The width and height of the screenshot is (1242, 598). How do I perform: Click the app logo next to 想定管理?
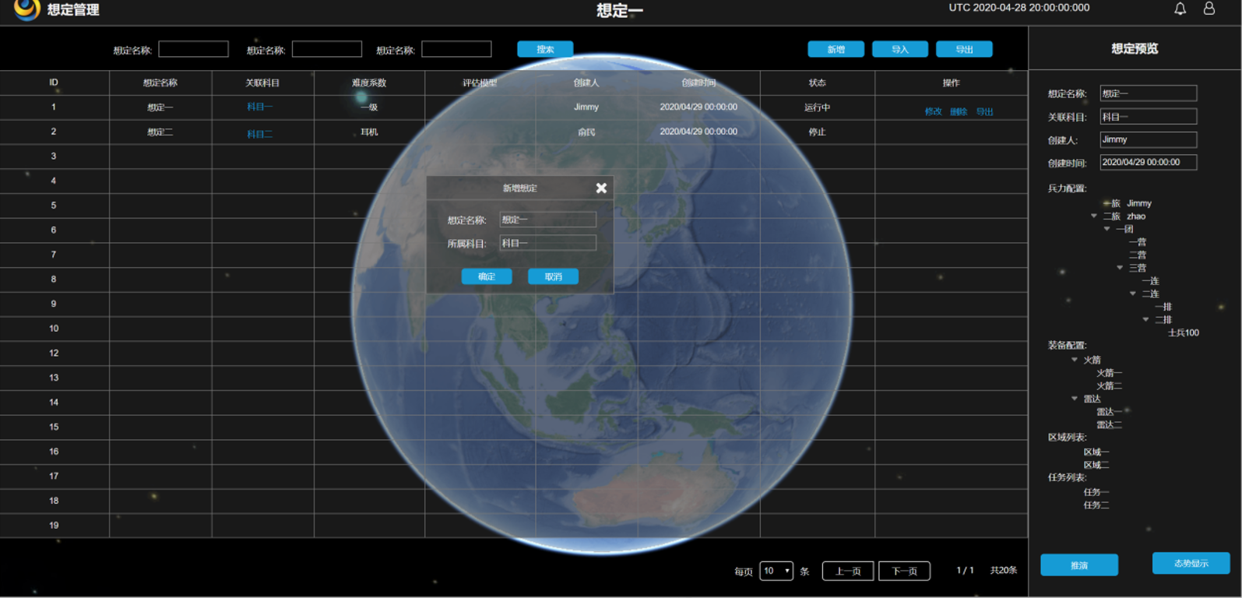[26, 9]
